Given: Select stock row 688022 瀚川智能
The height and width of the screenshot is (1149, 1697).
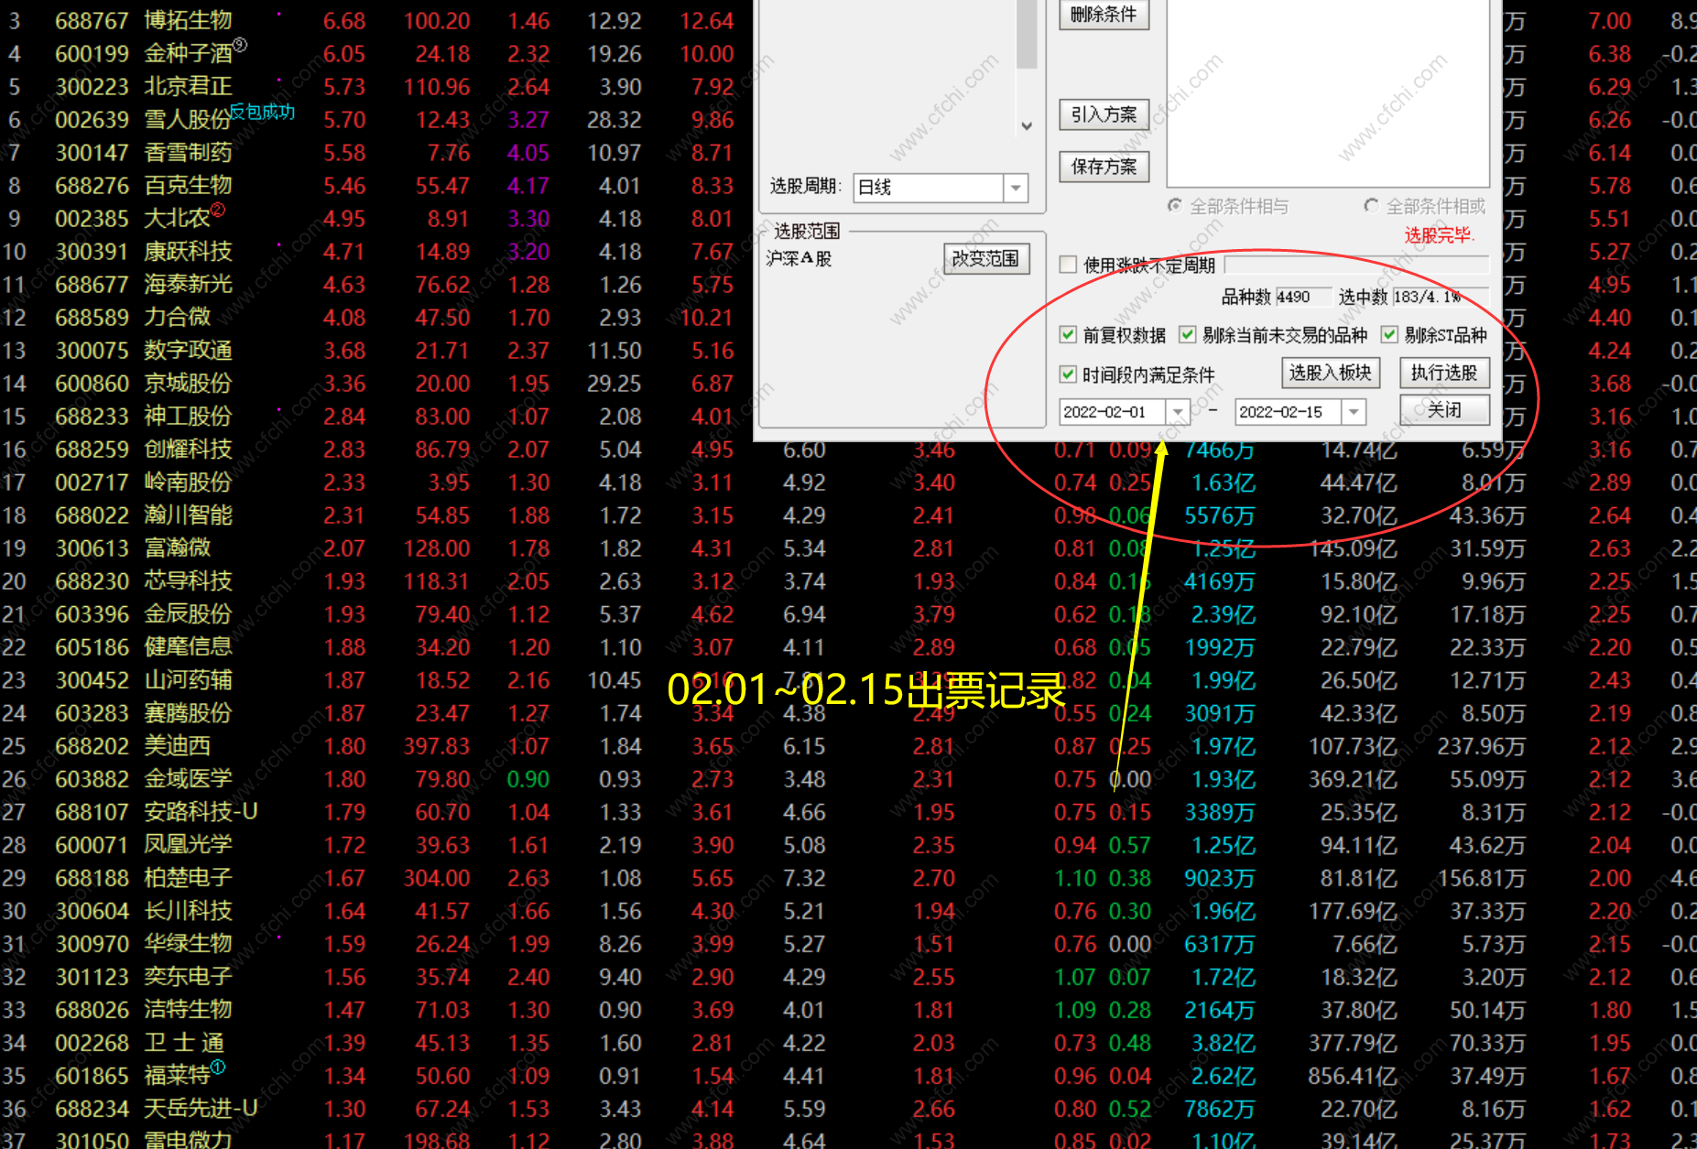Looking at the screenshot, I should point(143,515).
